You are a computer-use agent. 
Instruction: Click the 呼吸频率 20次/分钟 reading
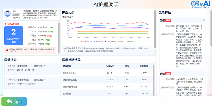40,28
